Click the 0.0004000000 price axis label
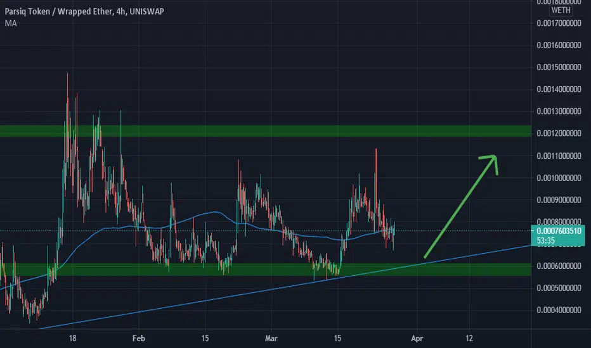The image size is (591, 348). pyautogui.click(x=559, y=310)
